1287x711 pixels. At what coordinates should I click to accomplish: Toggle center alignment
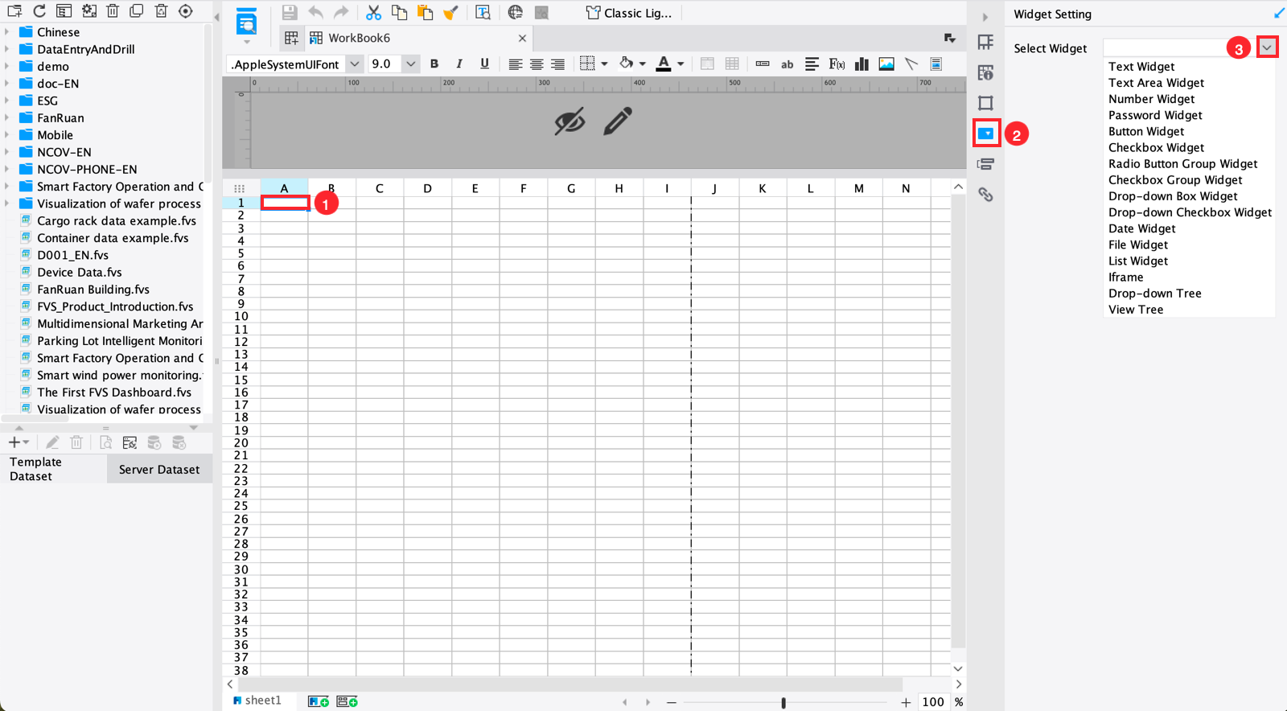pos(537,64)
